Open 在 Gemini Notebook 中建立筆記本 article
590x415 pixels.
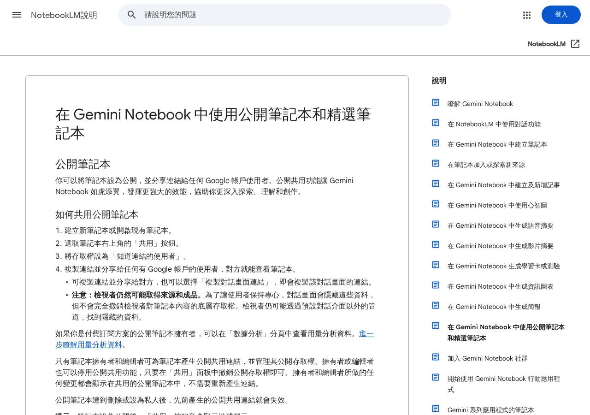(497, 144)
